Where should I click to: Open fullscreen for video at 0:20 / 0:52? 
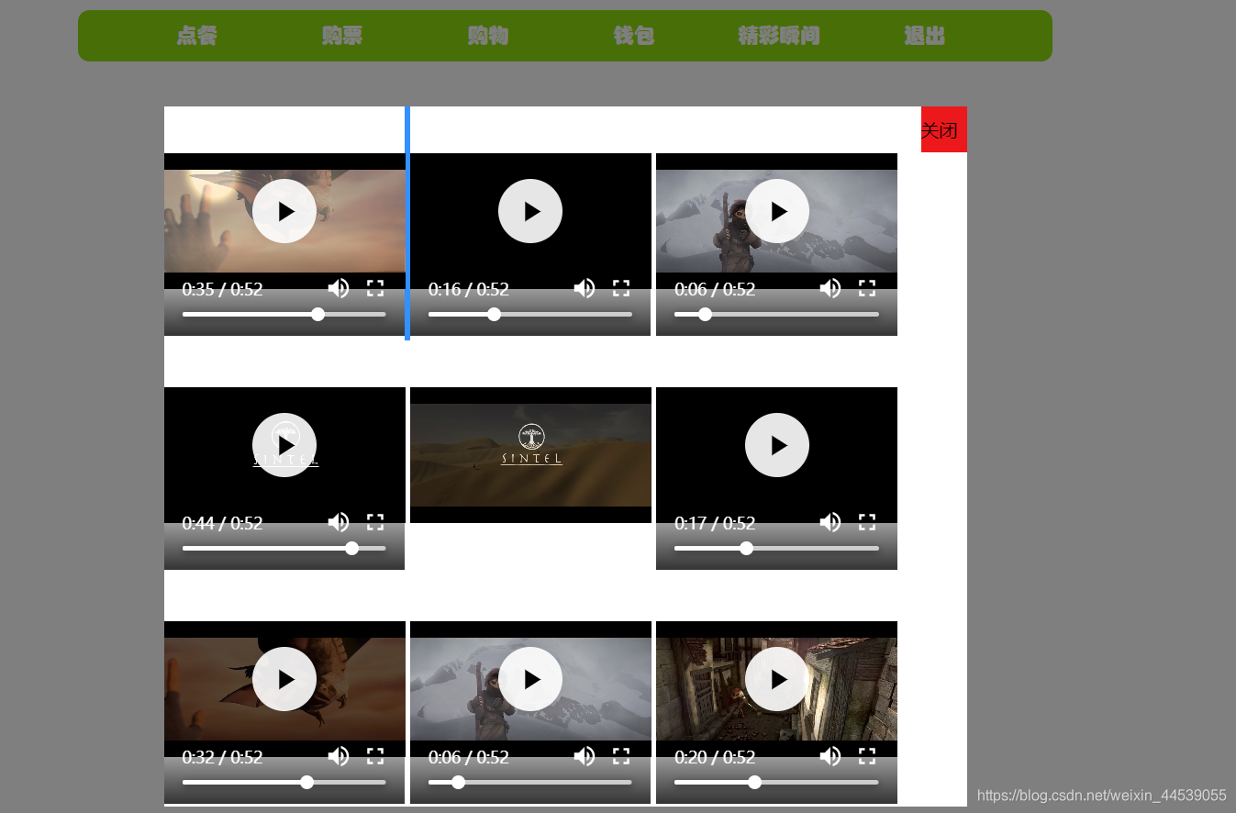[867, 757]
